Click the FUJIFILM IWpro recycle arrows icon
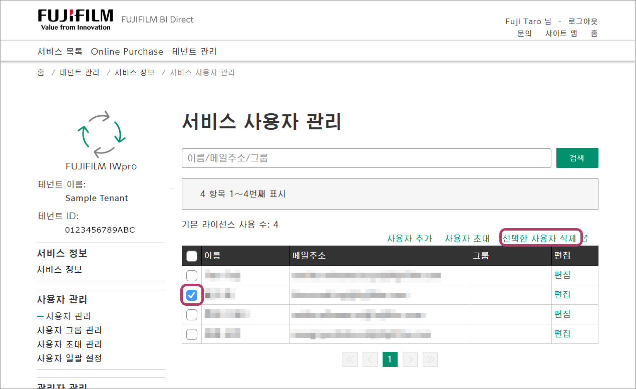This screenshot has width=636, height=389. [x=101, y=134]
